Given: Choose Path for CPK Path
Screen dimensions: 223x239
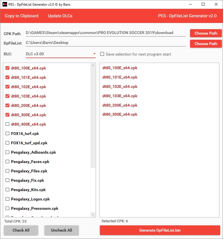Looking at the screenshot, I should [x=206, y=33].
